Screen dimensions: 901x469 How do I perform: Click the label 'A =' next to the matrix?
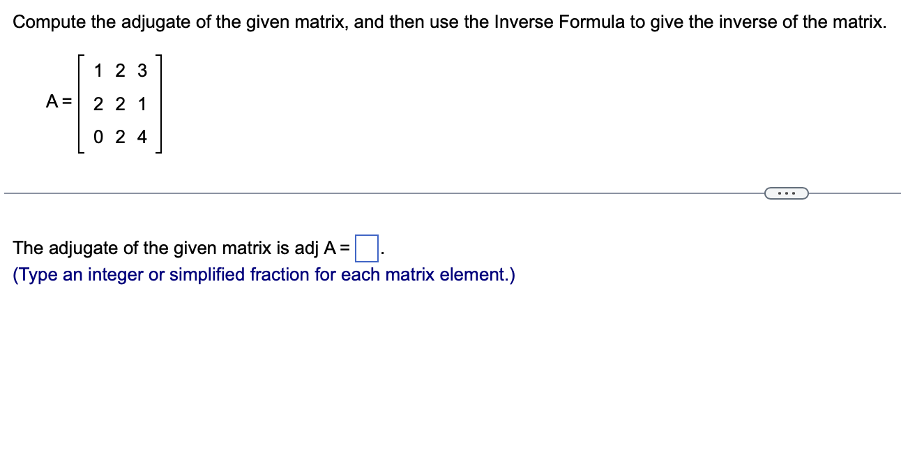coord(58,102)
